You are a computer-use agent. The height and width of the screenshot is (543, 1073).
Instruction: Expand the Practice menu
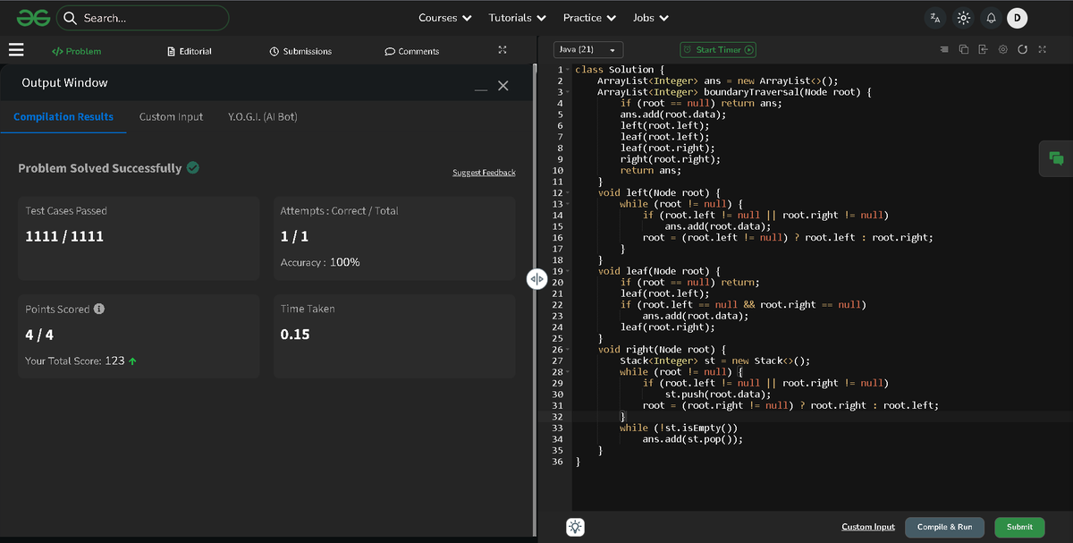589,18
